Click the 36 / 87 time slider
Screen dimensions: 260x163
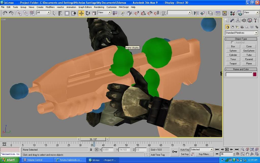click(x=93, y=139)
